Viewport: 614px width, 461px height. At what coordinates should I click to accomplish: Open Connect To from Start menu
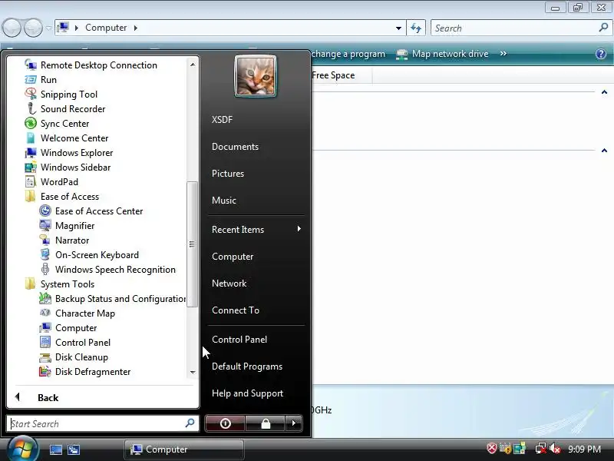click(236, 310)
